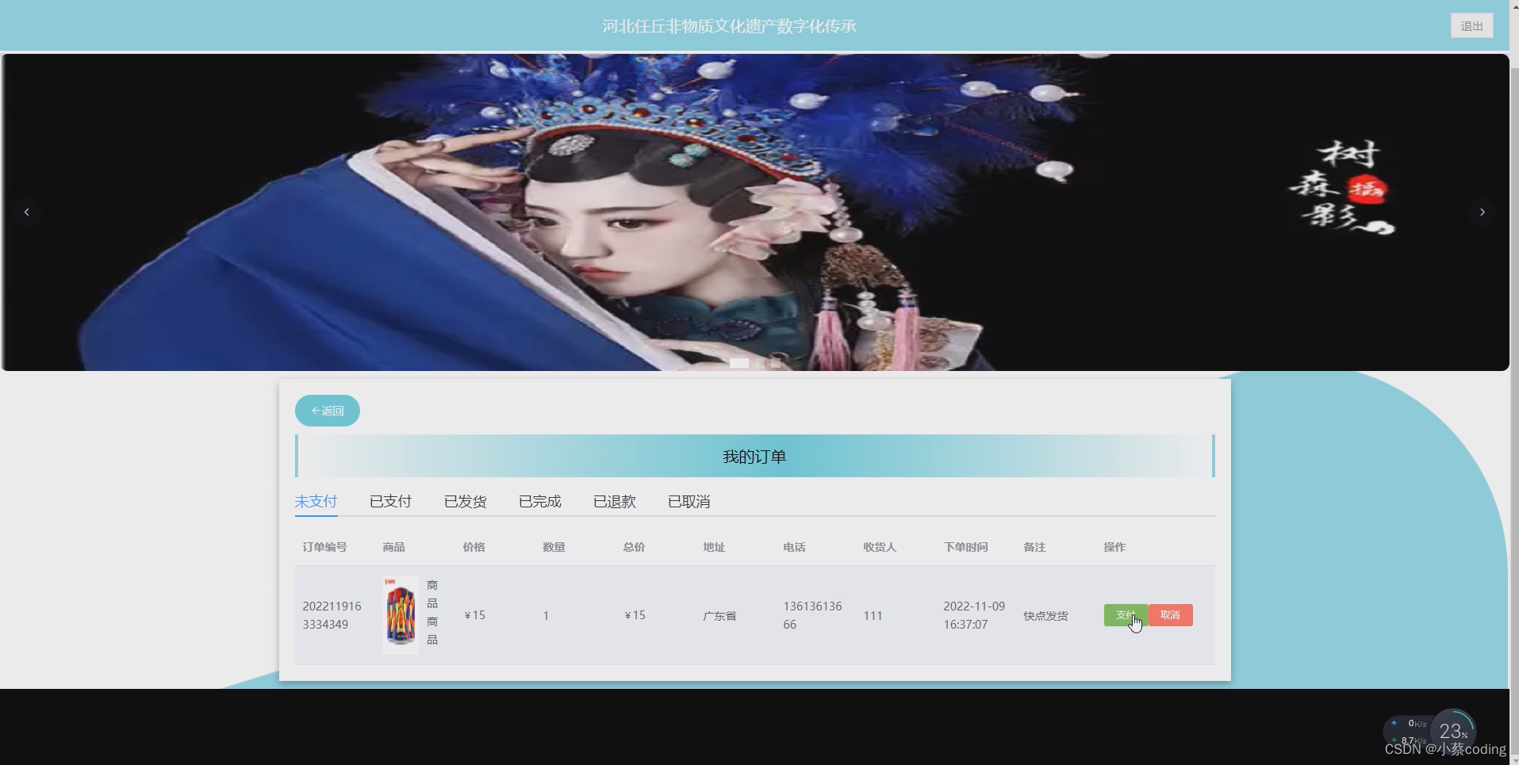
Task: Pay the order with the green 支付 button
Action: pos(1125,615)
